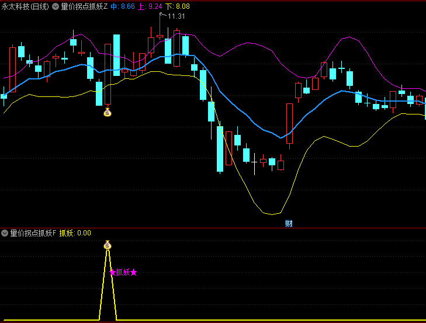Click the ★抓妖★ signal label
Screen dimensions: 426x323
[123, 272]
